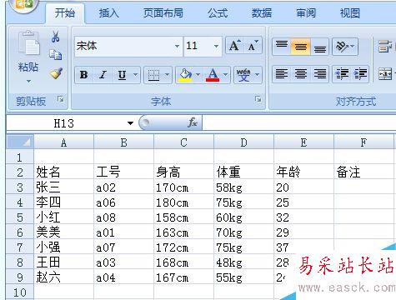396x300 pixels.
Task: Click inside the formula bar
Action: pos(299,123)
